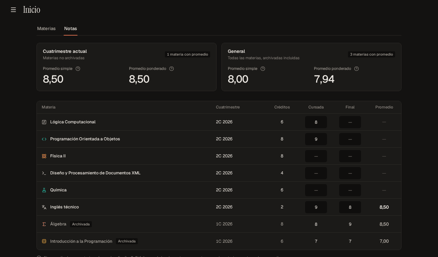438x257 pixels.
Task: Click the sigma icon beside Álgebra
Action: point(44,224)
